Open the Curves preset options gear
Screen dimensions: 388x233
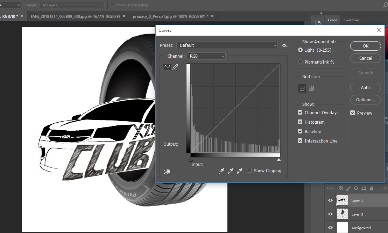coord(284,45)
